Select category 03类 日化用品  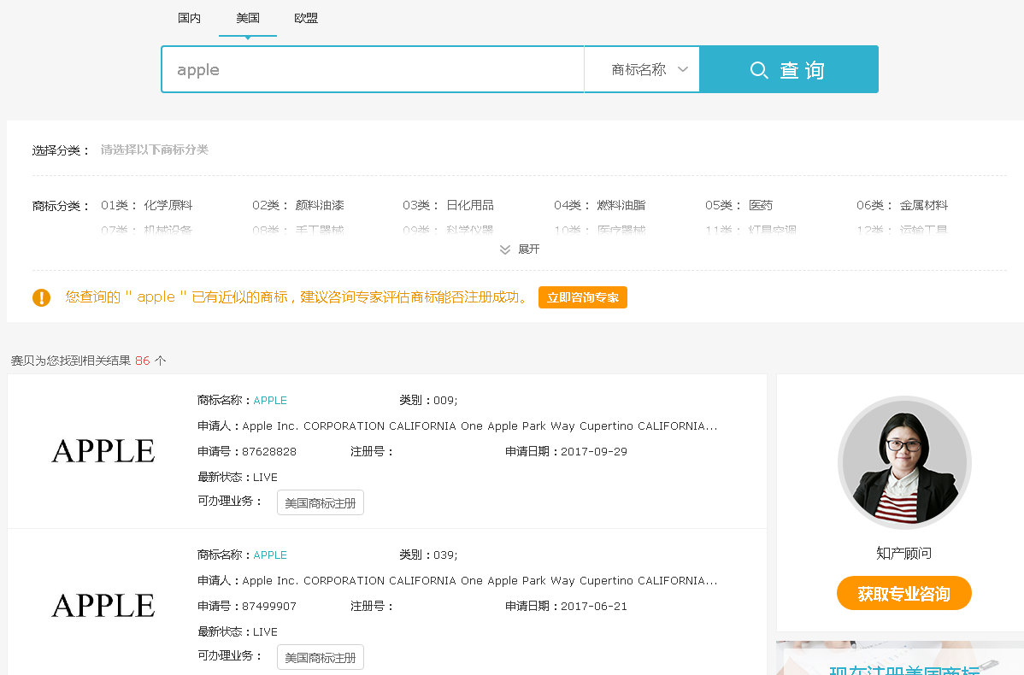click(x=449, y=205)
